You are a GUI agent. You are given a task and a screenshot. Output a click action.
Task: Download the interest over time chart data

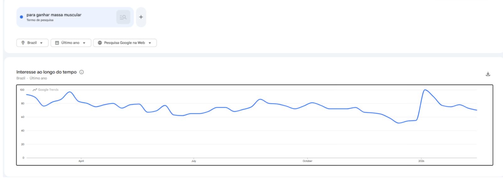[x=488, y=74]
